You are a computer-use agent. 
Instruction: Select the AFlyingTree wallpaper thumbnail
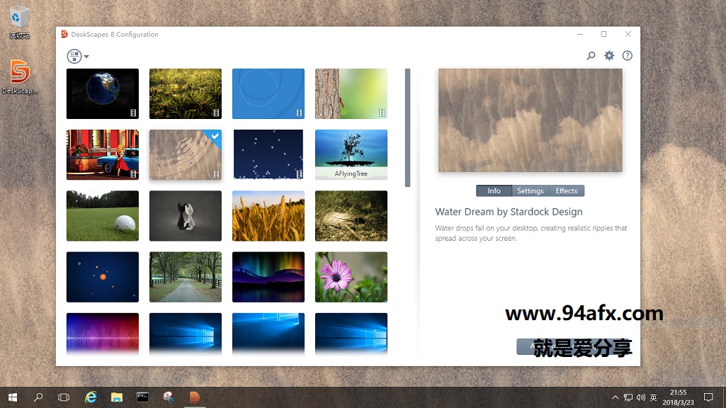[351, 154]
